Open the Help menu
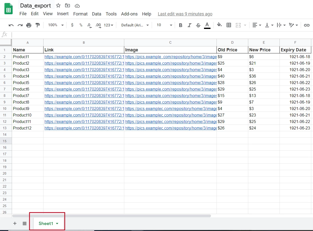Viewport: 313px width, 231px height. pyautogui.click(x=146, y=14)
